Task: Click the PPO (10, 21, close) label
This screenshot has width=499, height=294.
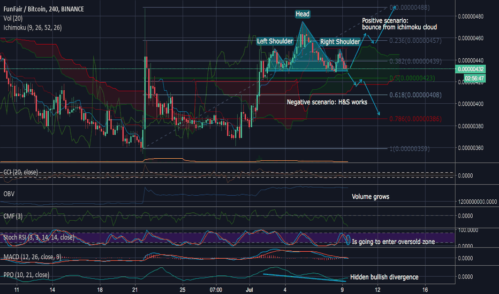Action: (26, 275)
